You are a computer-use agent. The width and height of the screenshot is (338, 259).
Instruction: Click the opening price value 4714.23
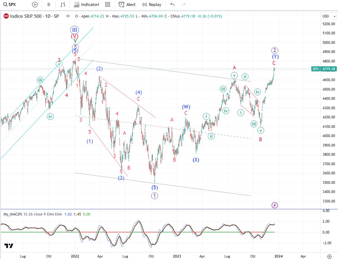[98, 16]
